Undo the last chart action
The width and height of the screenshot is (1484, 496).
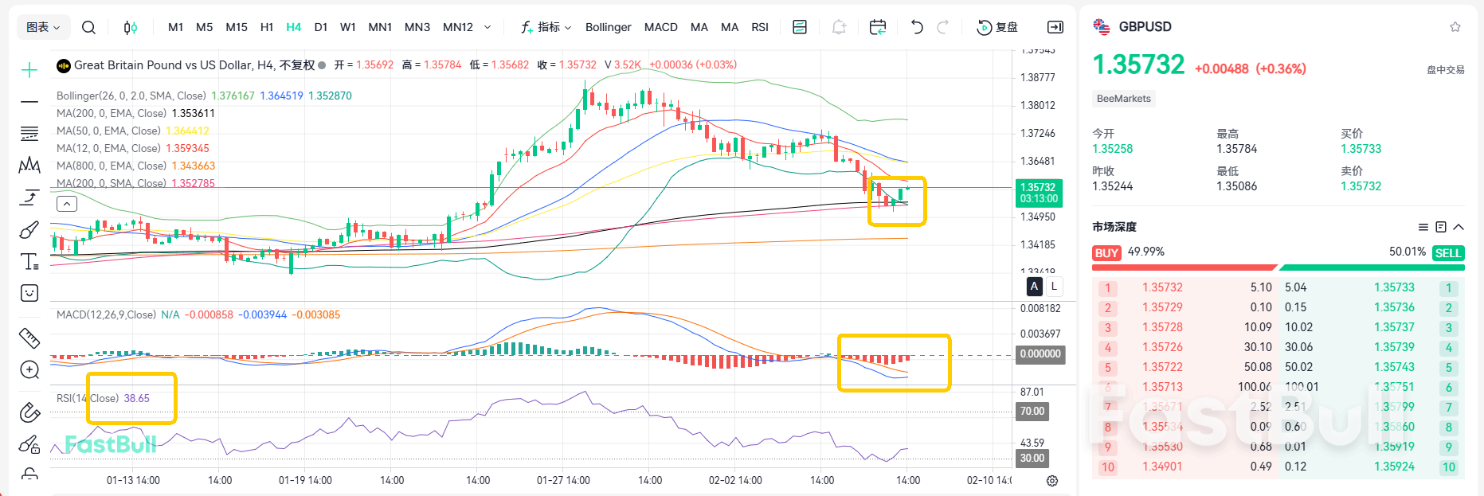tap(917, 27)
